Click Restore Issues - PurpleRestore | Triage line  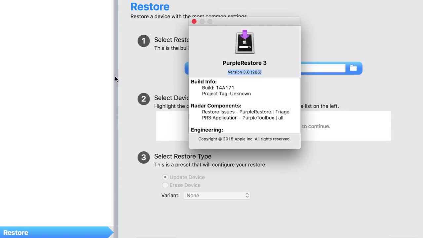(246, 112)
